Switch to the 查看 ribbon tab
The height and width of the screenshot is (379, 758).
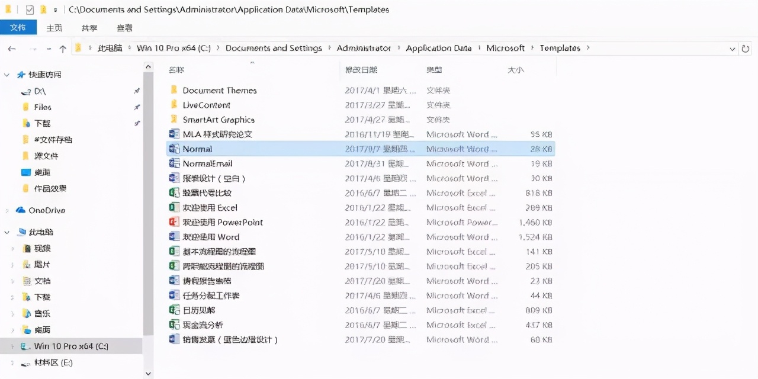click(x=124, y=27)
